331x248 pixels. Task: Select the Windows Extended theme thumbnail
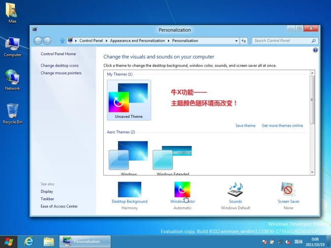point(172,157)
